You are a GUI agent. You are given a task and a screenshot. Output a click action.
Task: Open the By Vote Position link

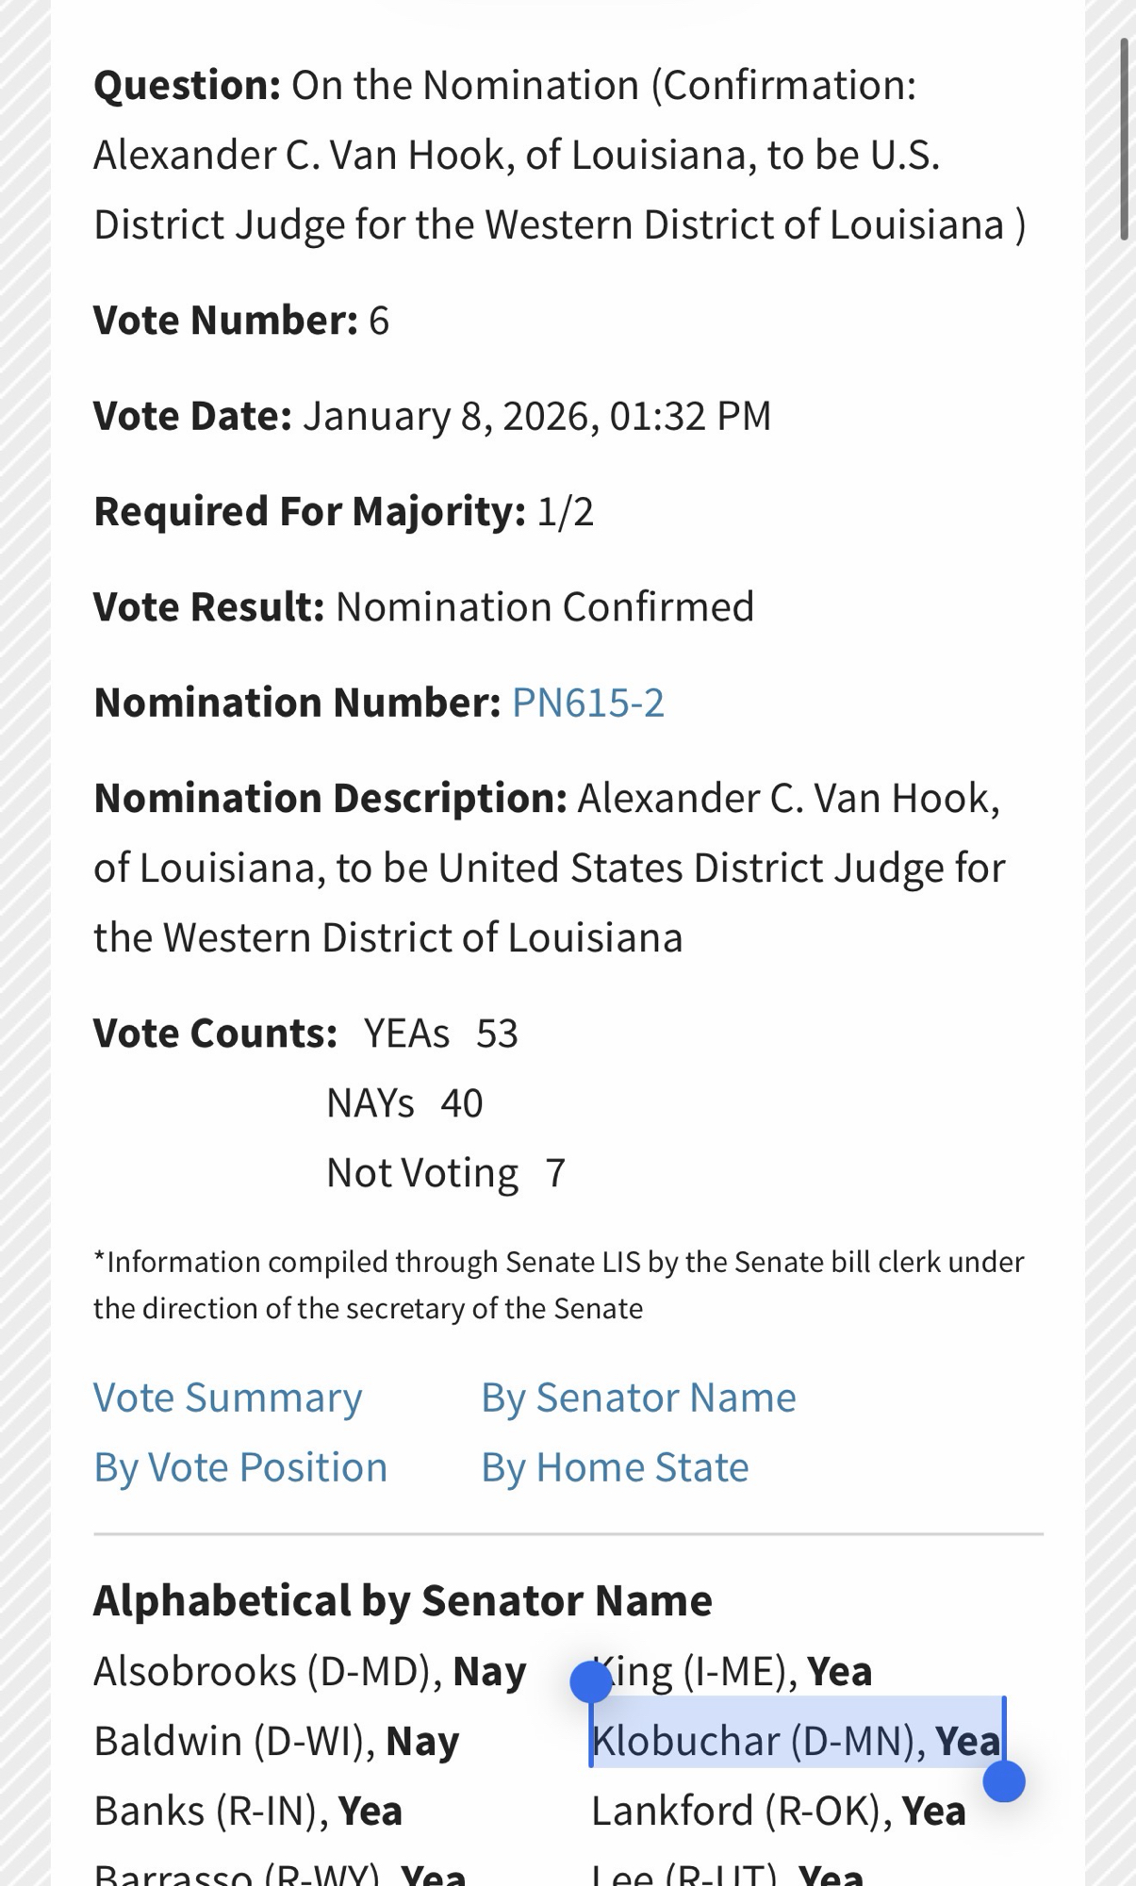click(x=240, y=1467)
